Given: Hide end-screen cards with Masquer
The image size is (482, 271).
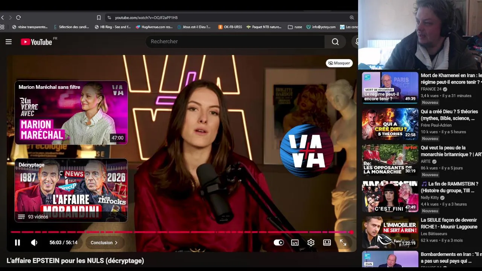Looking at the screenshot, I should pyautogui.click(x=339, y=63).
